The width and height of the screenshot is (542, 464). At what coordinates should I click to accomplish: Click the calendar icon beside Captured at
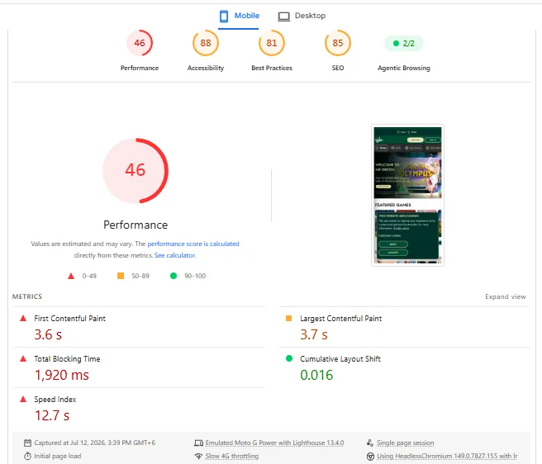tap(27, 443)
